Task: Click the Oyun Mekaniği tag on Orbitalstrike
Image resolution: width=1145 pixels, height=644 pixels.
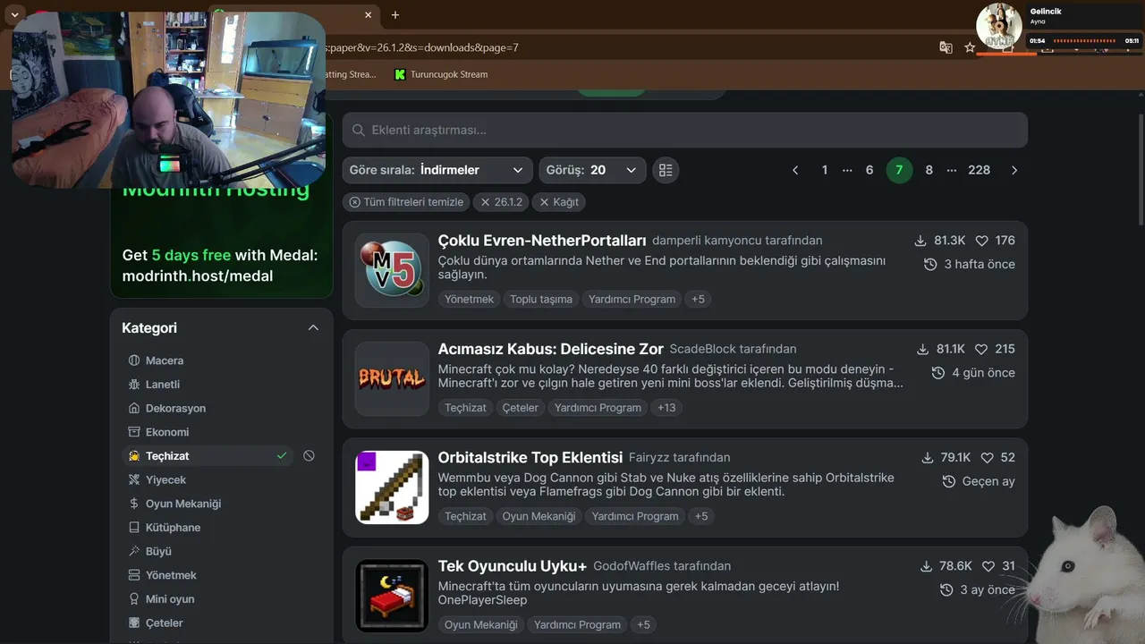Action: point(539,516)
